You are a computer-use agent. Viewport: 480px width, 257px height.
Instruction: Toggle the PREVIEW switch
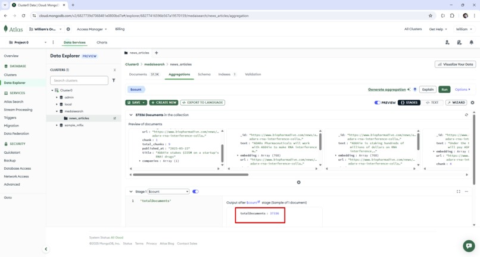pos(377,103)
